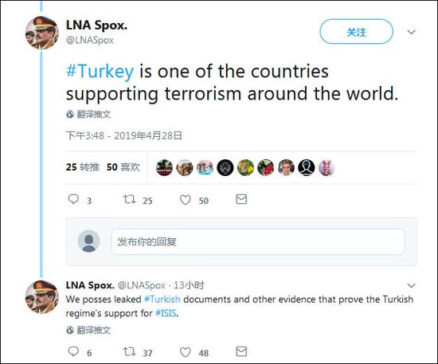Retweet the main Turkey tweet
The image size is (438, 364).
[129, 199]
